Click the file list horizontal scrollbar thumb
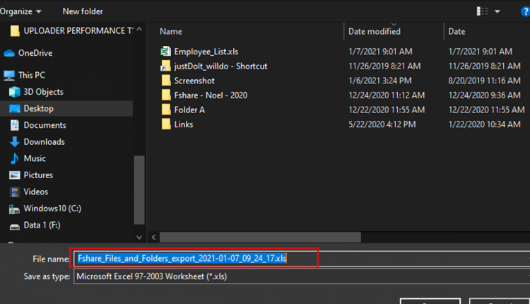Screen dimensions: 530x304 coord(260,238)
